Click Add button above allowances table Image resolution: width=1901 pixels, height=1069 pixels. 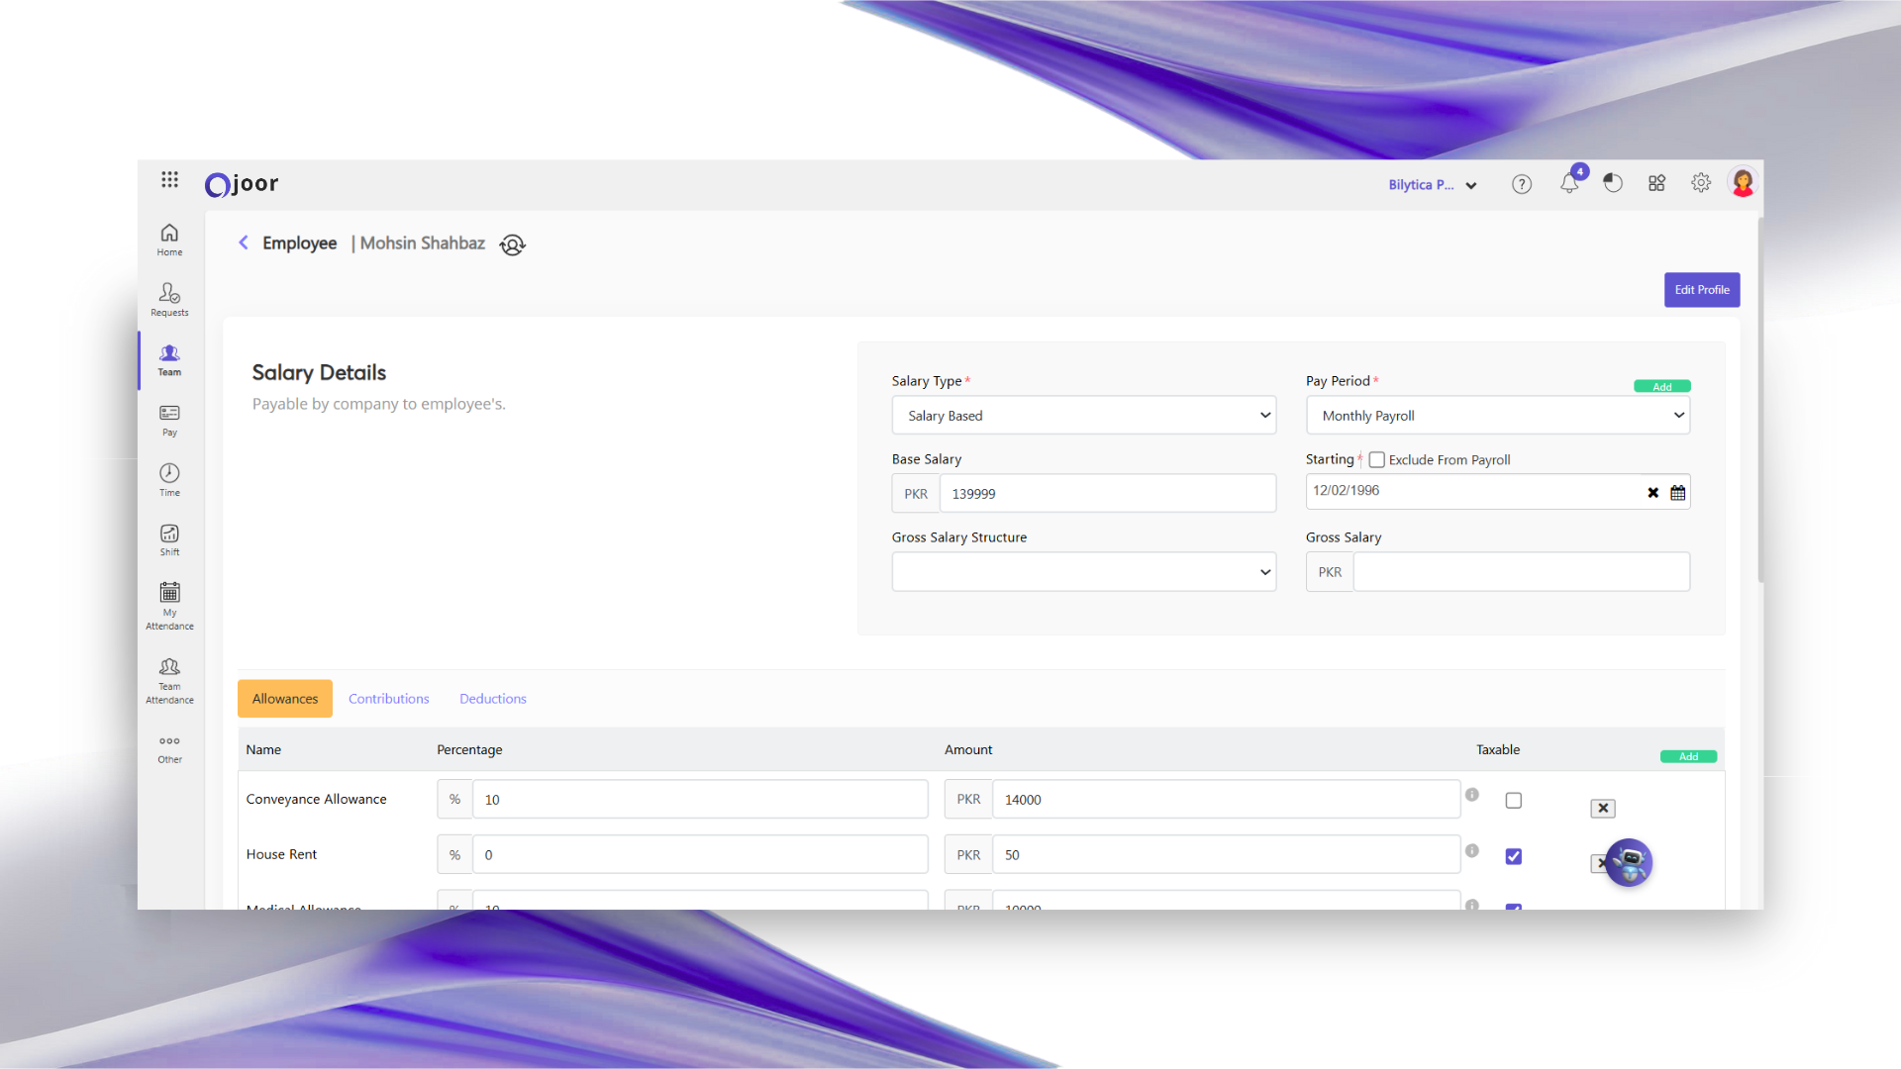coord(1688,757)
